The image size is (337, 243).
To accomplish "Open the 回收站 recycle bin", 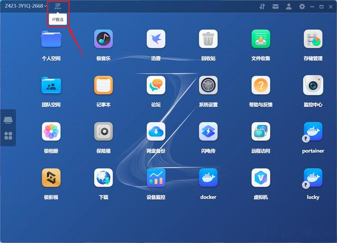I will pyautogui.click(x=208, y=39).
